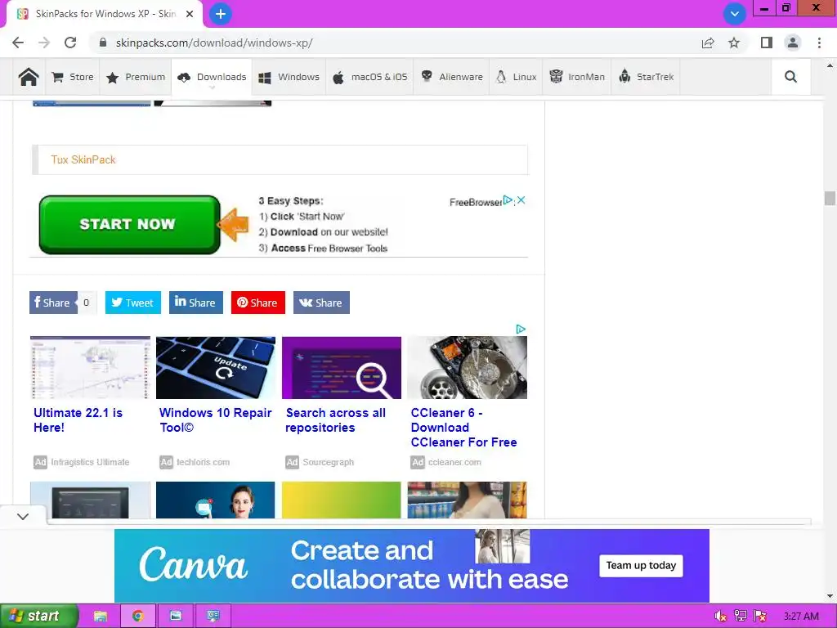Share on Facebook
Screen dimensions: 837x628
pyautogui.click(x=53, y=303)
